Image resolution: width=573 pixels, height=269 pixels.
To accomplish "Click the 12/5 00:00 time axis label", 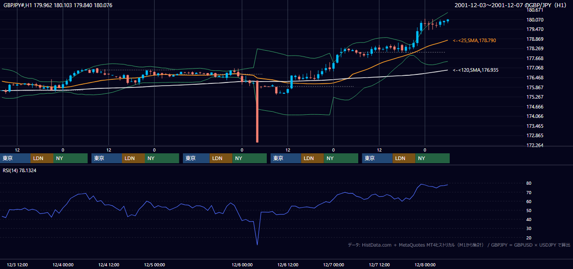I will [155, 265].
